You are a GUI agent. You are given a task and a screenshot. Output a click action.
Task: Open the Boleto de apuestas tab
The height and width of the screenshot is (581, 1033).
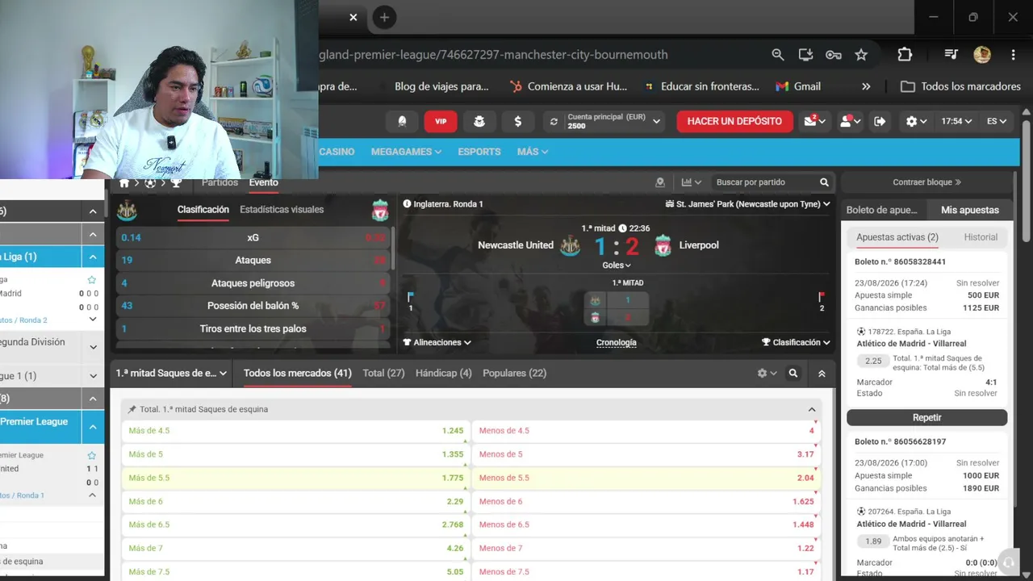pyautogui.click(x=882, y=210)
